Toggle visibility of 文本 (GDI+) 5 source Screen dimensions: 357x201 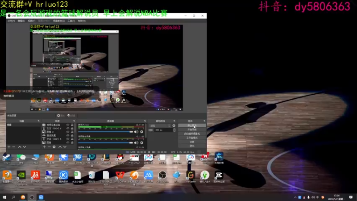(68, 139)
